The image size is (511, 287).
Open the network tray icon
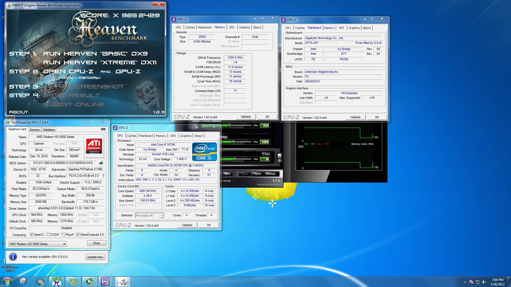coord(478,282)
